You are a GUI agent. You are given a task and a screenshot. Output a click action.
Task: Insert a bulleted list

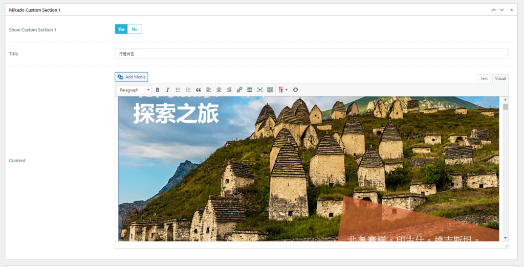click(x=178, y=90)
